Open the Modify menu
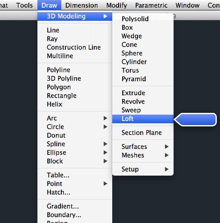220x223 pixels. tap(117, 5)
